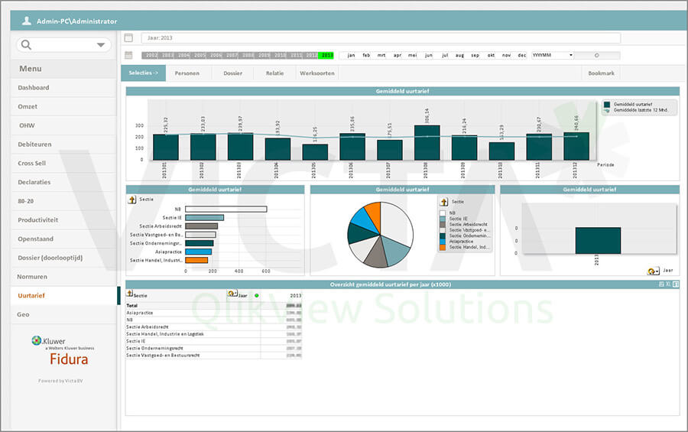
Task: Click the cycle icon beside Jaar table header
Action: point(232,294)
